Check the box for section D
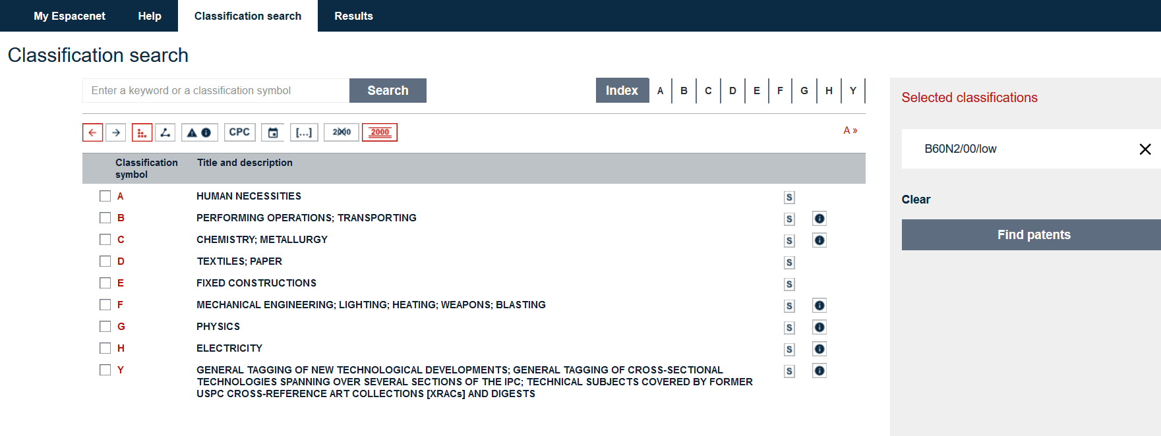 pos(105,261)
